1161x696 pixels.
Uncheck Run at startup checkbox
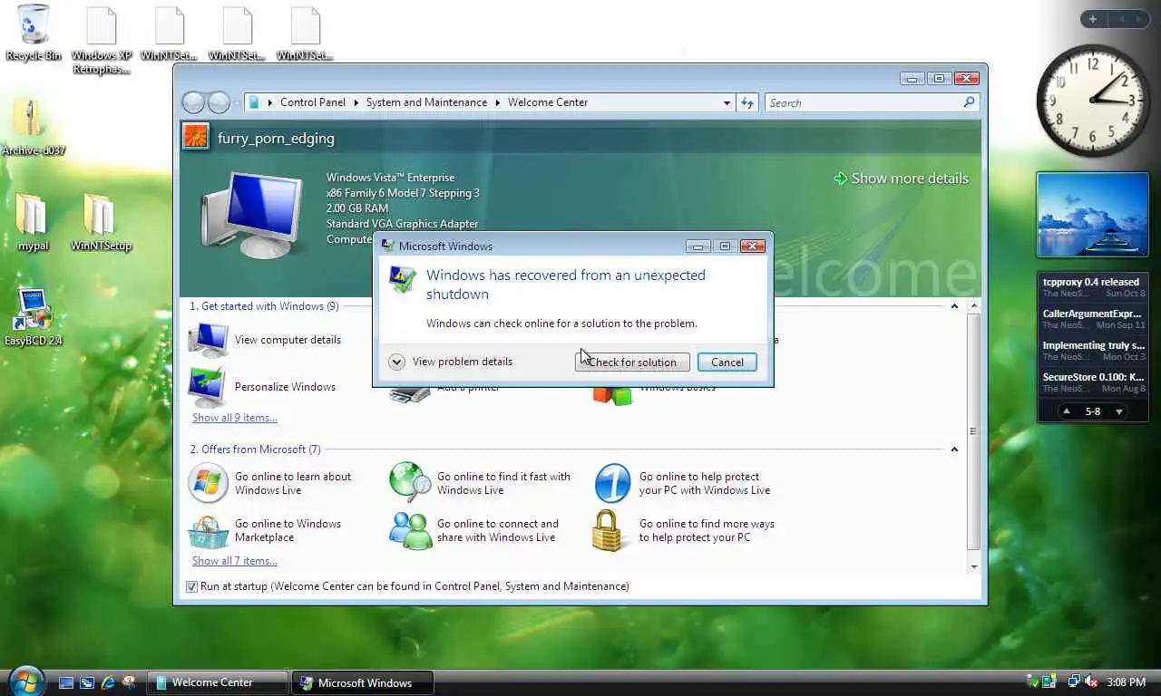pyautogui.click(x=191, y=586)
